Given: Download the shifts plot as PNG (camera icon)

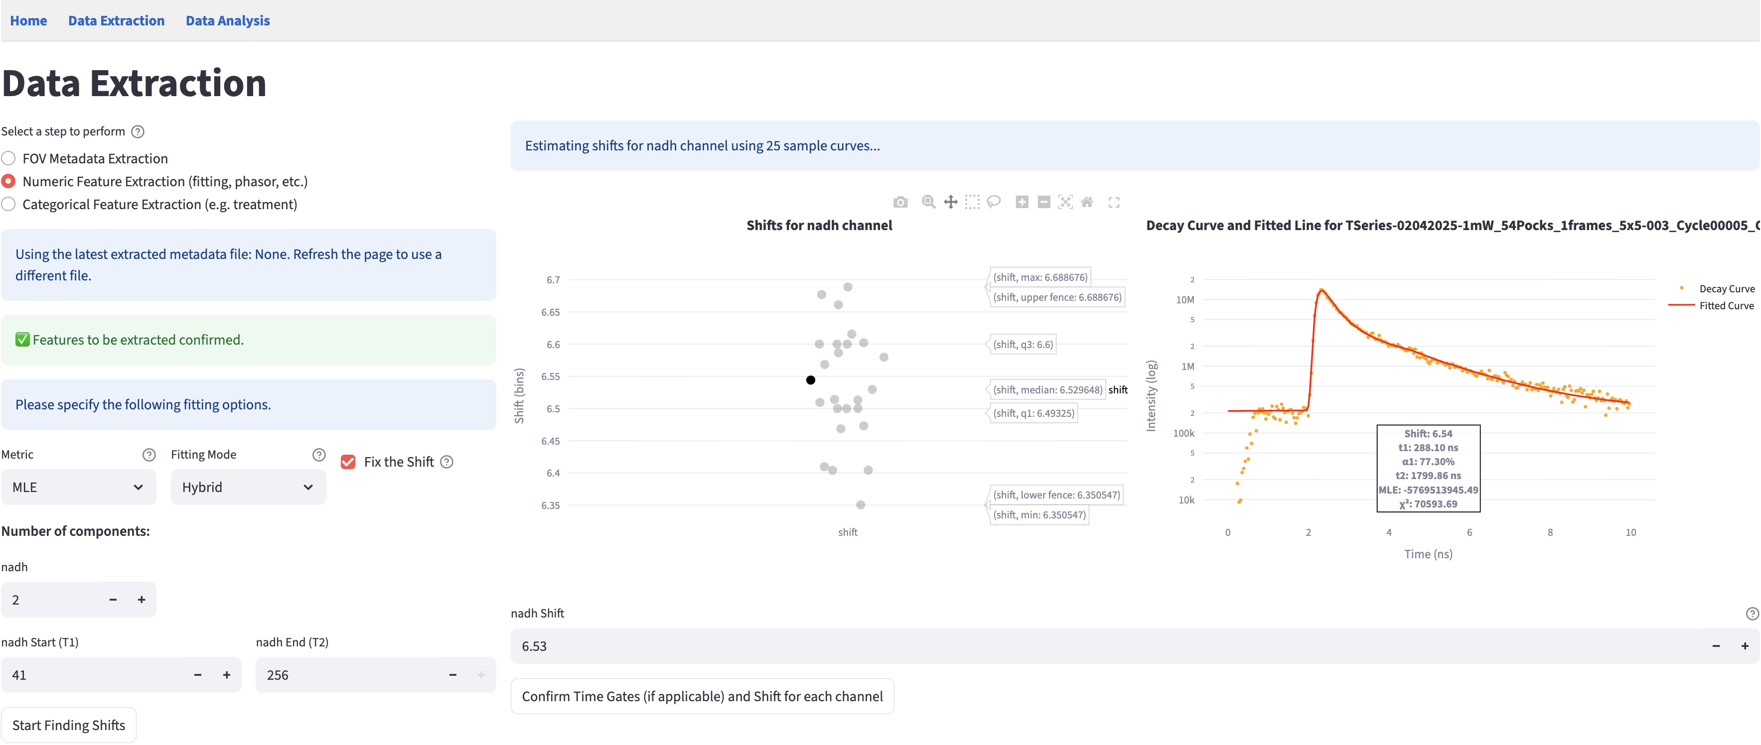Looking at the screenshot, I should pos(900,202).
